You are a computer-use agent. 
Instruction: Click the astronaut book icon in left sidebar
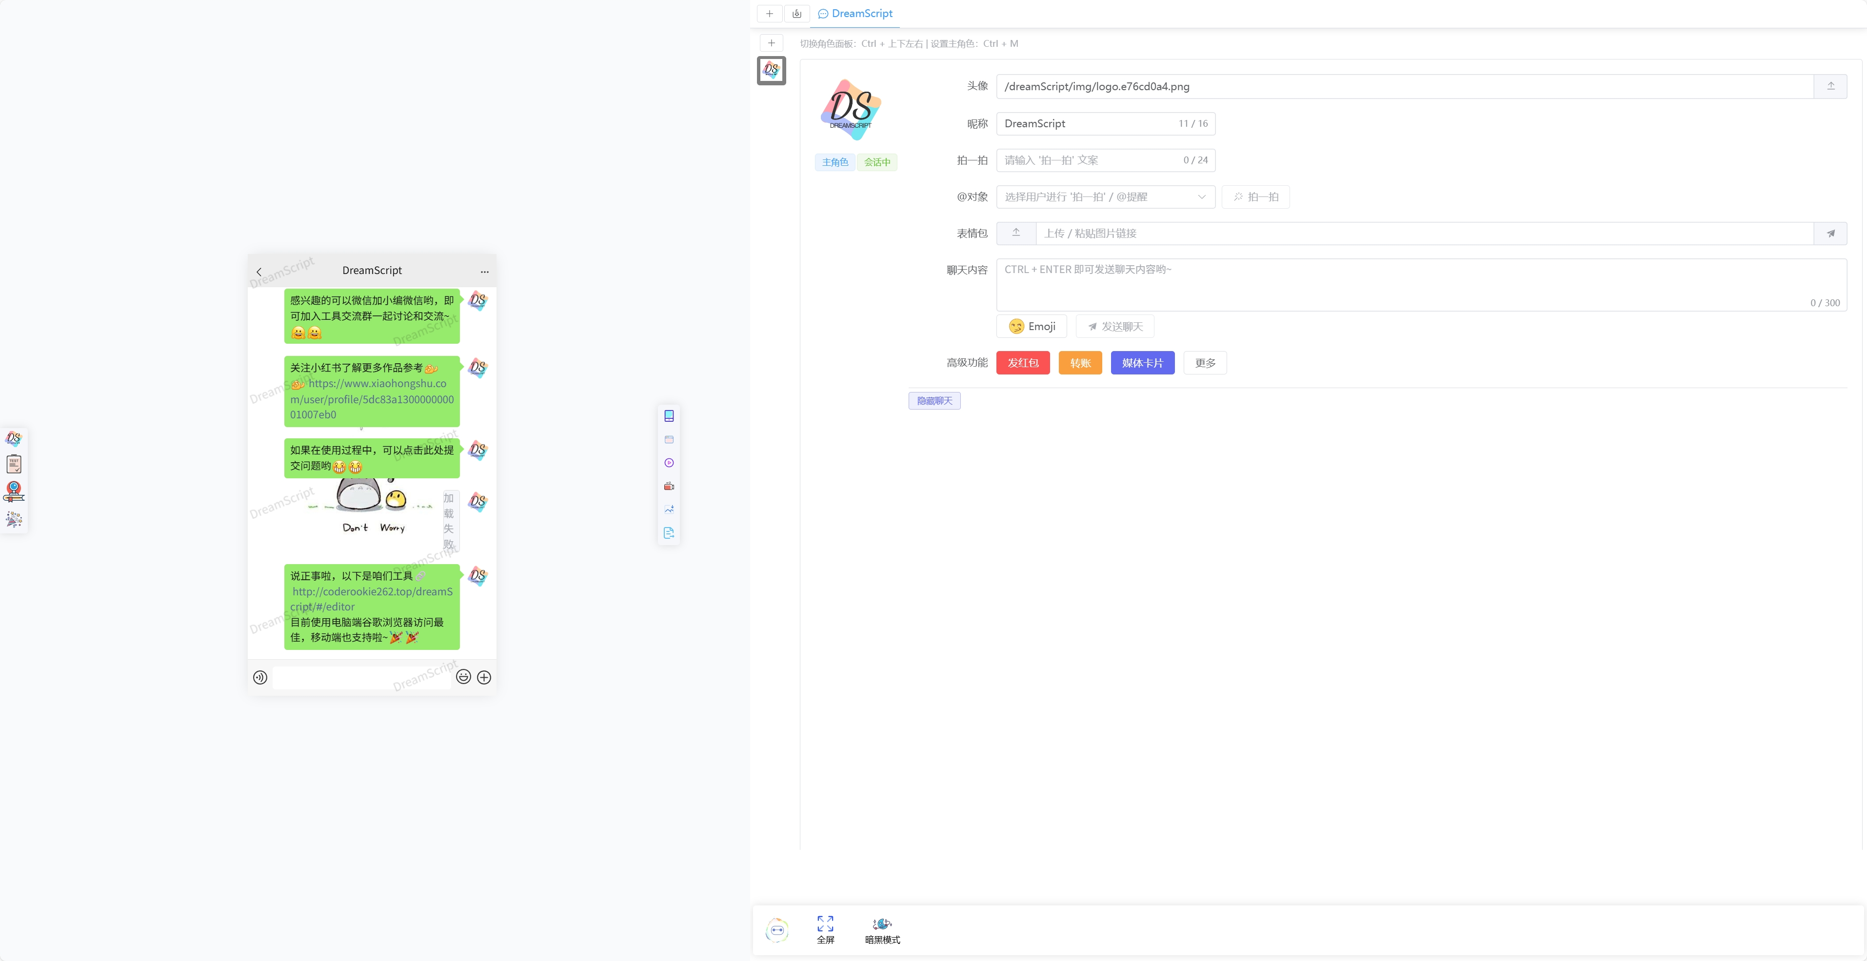pos(14,491)
